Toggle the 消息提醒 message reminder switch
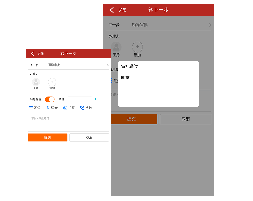The height and width of the screenshot is (201, 253). point(49,99)
